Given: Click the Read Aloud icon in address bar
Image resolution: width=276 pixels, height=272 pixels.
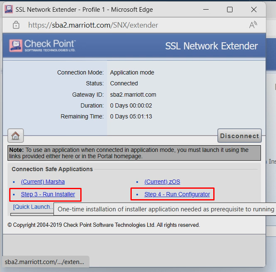Looking at the screenshot, I should point(253,25).
